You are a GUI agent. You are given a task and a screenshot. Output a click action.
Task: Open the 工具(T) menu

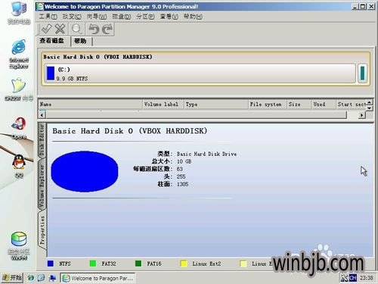48,17
